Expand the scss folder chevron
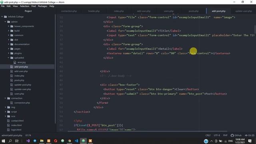Viewport: 256px width, 144px height. [x=5, y=116]
